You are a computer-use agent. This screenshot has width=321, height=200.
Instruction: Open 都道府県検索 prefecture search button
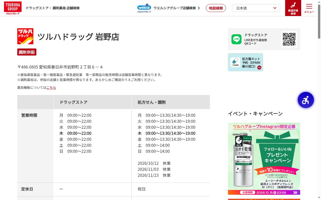coord(293,8)
